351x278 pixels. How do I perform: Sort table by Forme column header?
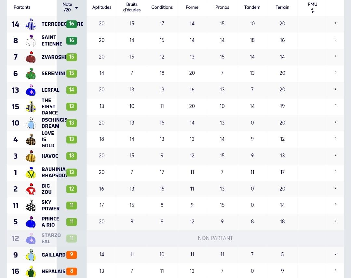[x=192, y=7]
